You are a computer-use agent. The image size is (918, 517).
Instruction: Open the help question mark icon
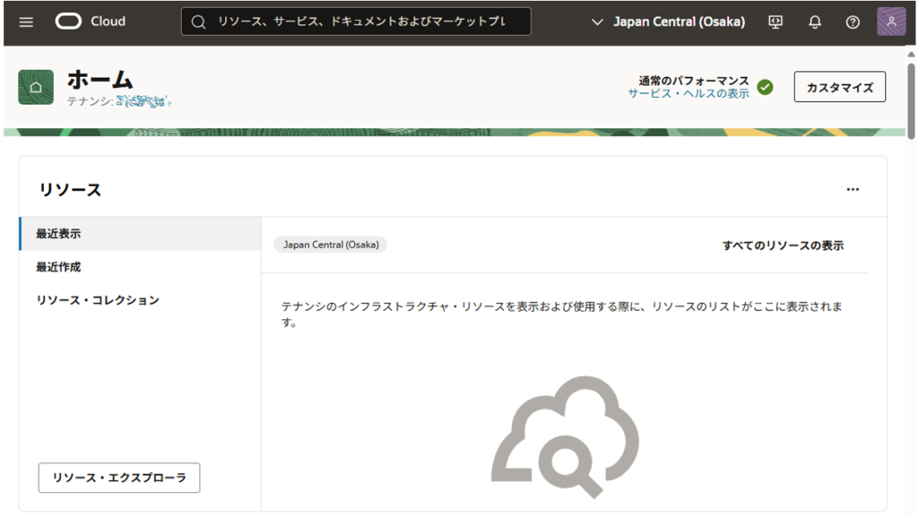click(x=853, y=22)
